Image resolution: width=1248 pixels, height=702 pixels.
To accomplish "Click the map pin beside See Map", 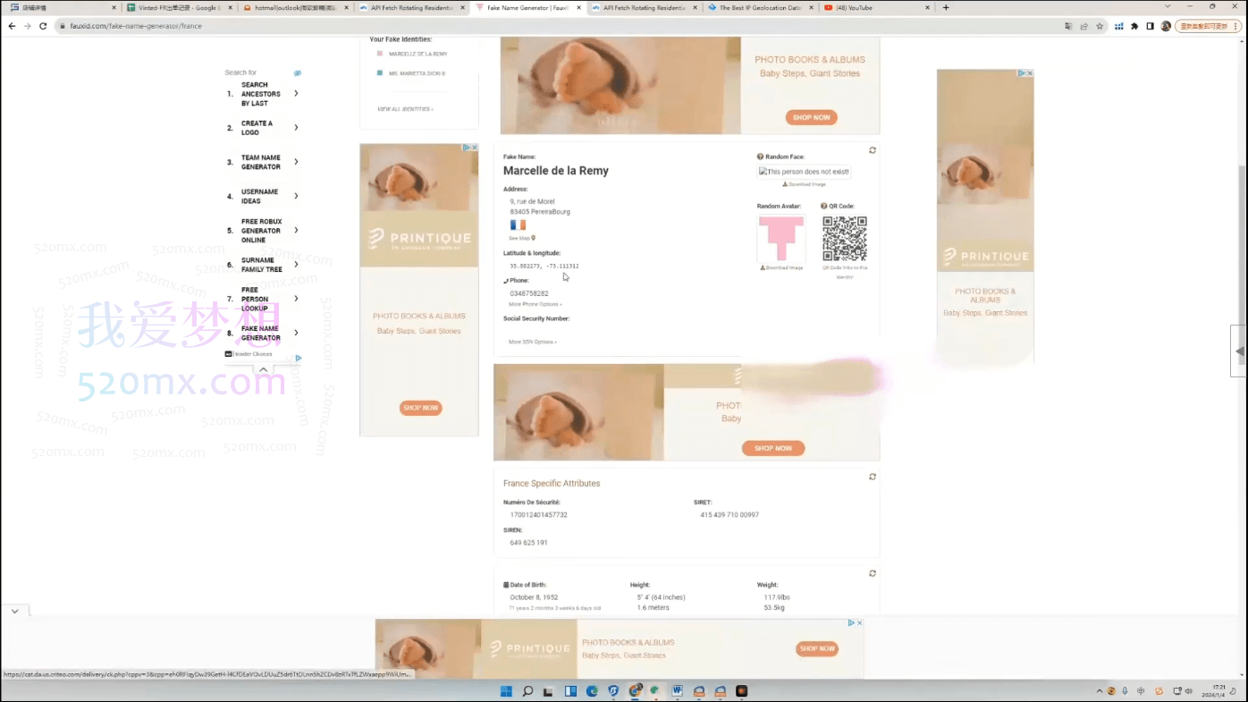I will tap(534, 238).
